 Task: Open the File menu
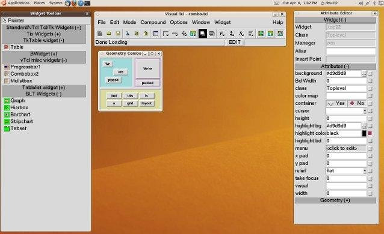102,22
